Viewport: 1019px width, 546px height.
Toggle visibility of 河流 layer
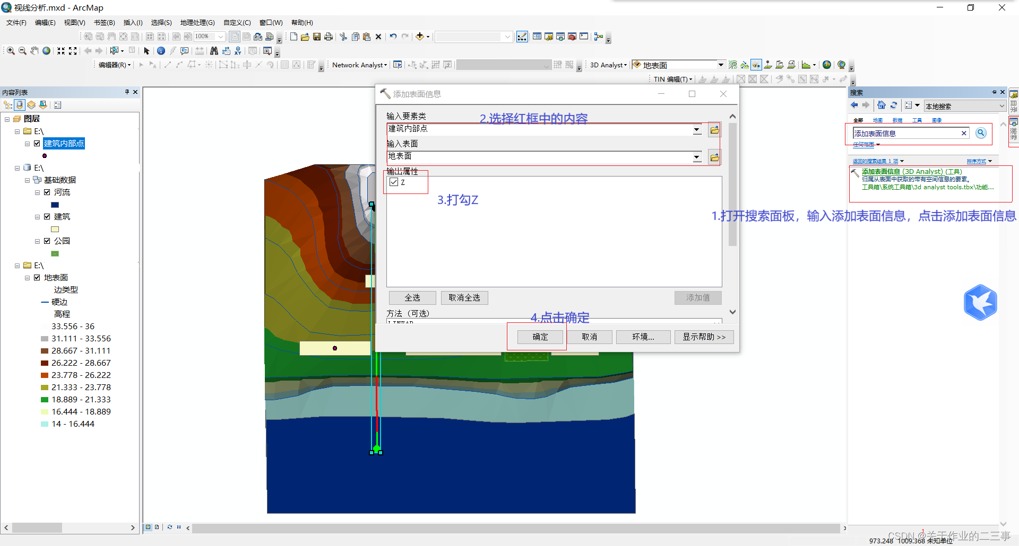click(x=47, y=192)
